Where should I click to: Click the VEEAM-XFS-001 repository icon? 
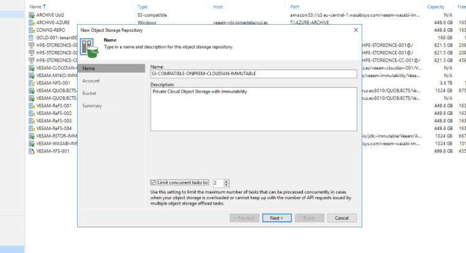pos(32,151)
